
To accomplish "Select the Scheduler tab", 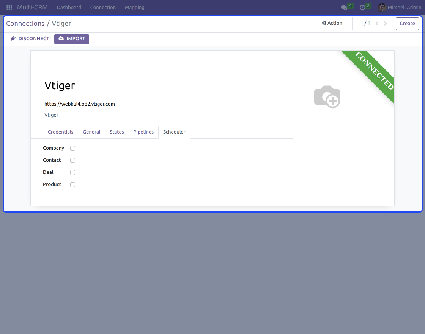I will 174,132.
